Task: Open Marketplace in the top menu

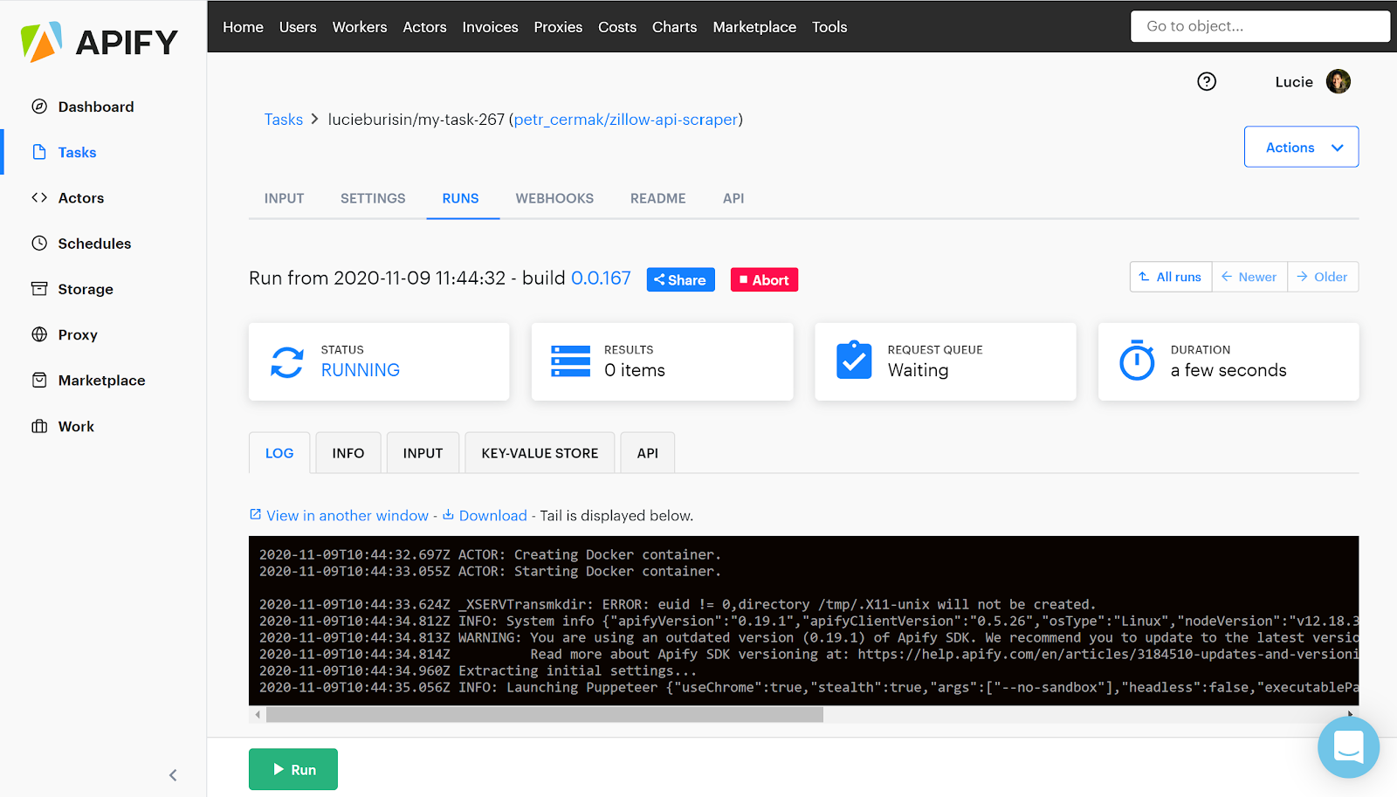Action: 754,27
